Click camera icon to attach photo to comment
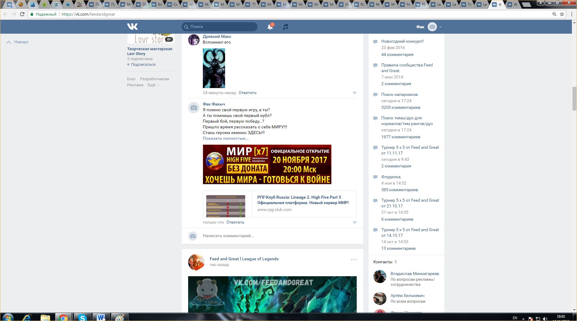The width and height of the screenshot is (577, 321). 193,236
